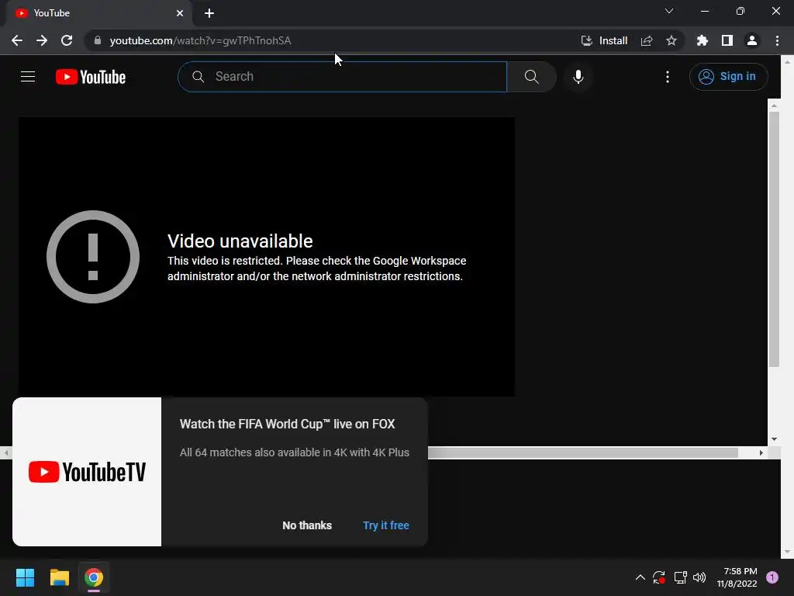Click FIFA World Cup promo title
The image size is (794, 596).
[x=287, y=424]
